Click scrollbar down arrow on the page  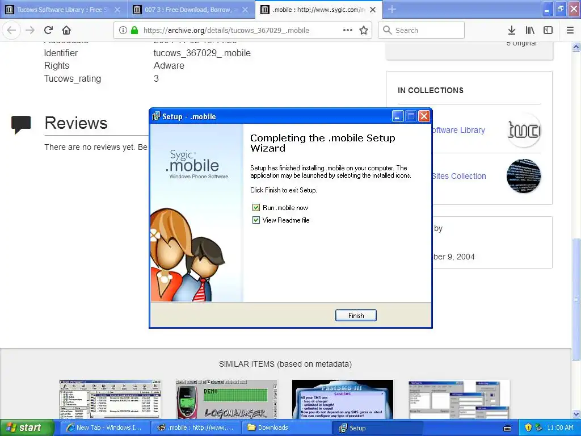click(x=576, y=414)
